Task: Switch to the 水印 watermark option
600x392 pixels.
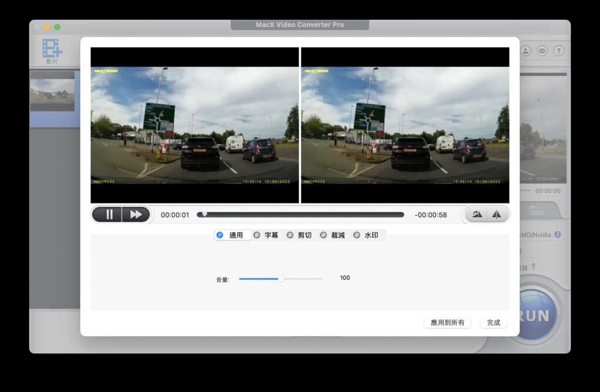Action: [x=366, y=235]
